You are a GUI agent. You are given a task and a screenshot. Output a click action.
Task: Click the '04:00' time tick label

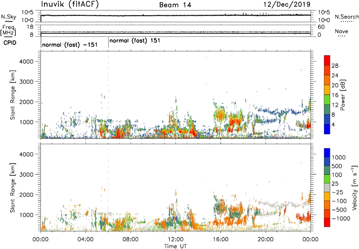tap(85, 240)
